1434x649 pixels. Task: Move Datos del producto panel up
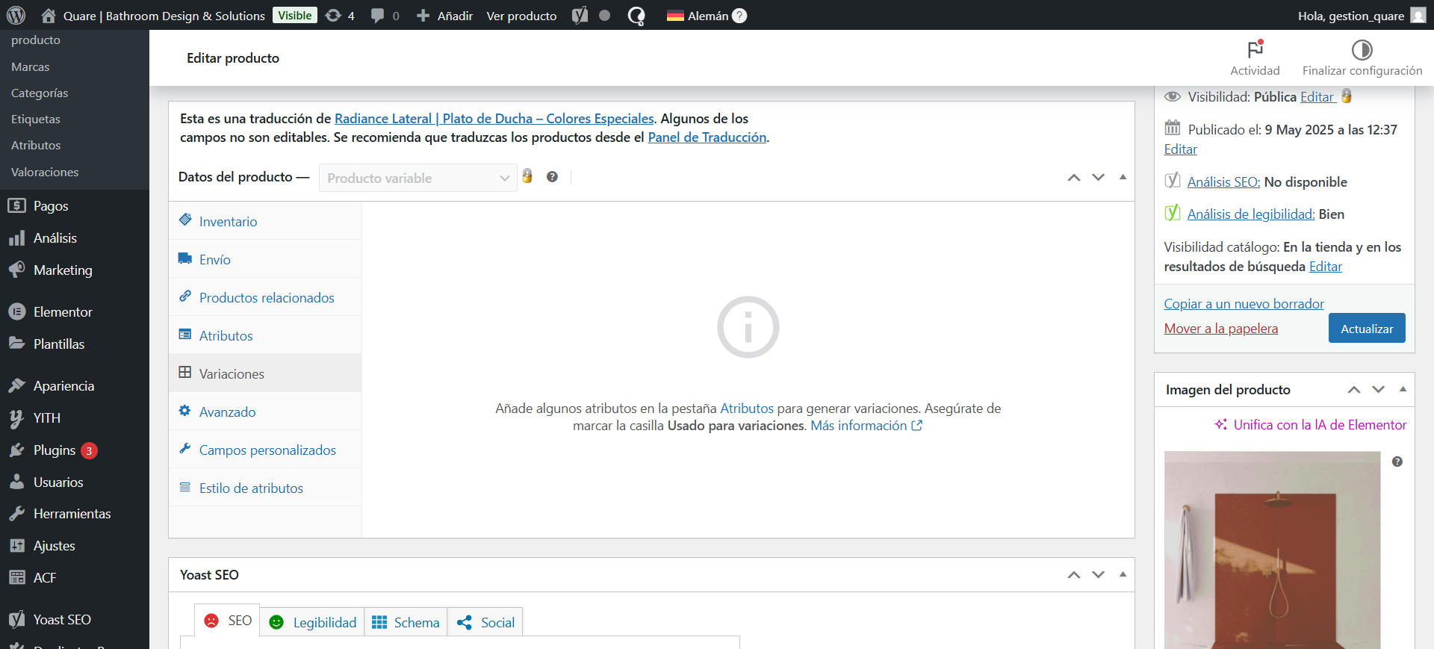(x=1074, y=177)
